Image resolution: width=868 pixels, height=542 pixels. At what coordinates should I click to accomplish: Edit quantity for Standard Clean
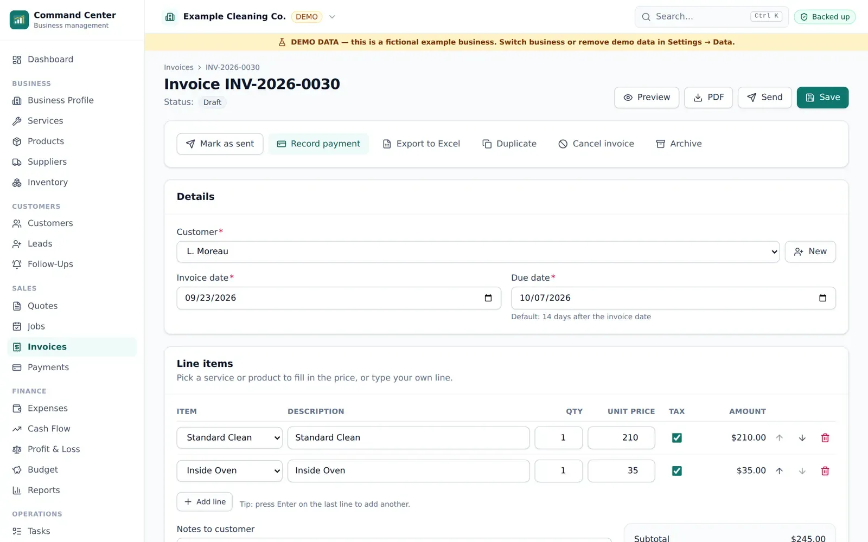(x=559, y=438)
